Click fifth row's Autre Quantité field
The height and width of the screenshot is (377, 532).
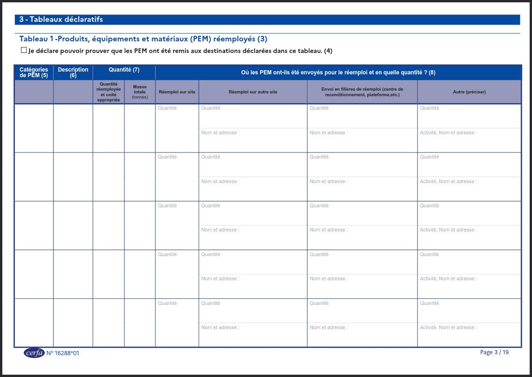coord(469,311)
